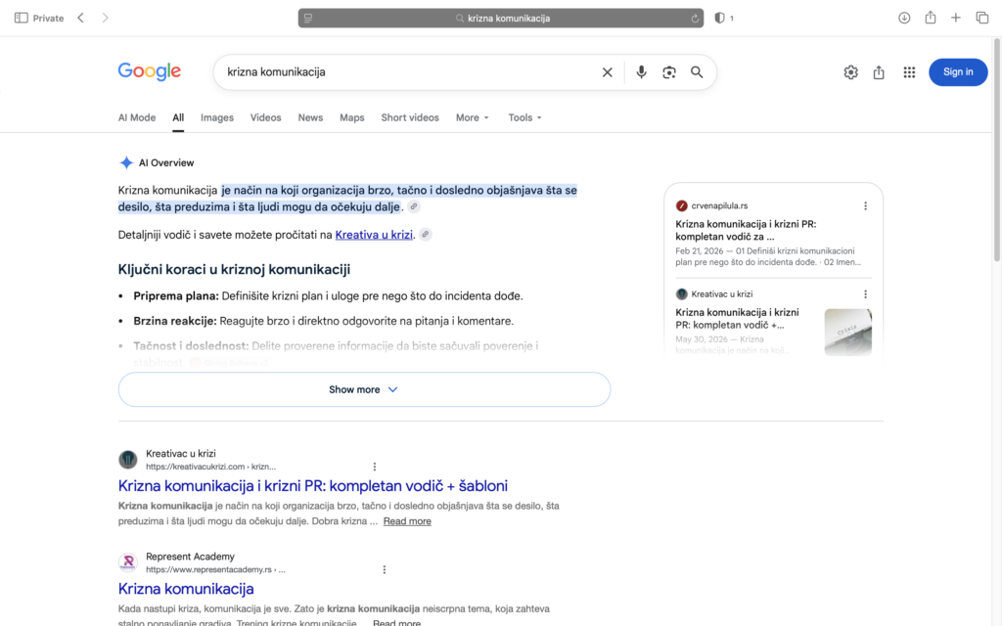Viewport: 1002px width, 626px height.
Task: Click the representacademy.rs URL text
Action: point(215,569)
